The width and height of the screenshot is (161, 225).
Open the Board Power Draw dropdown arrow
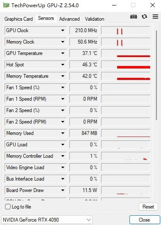pyautogui.click(x=63, y=190)
